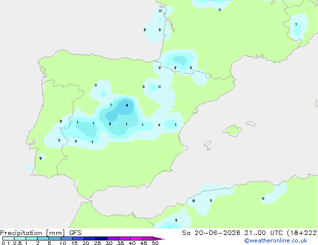The height and width of the screenshot is (245, 318).
Task: Click the Ibiza island outline on the map
Action: click(x=208, y=144)
